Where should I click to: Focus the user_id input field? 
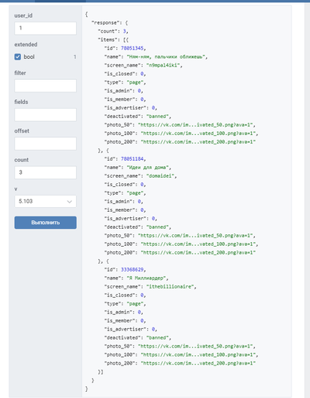pos(46,28)
